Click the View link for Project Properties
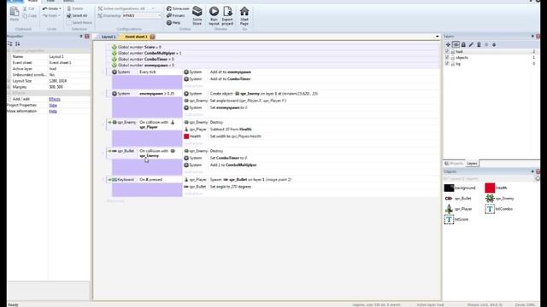This screenshot has height=307, width=547. click(x=53, y=105)
